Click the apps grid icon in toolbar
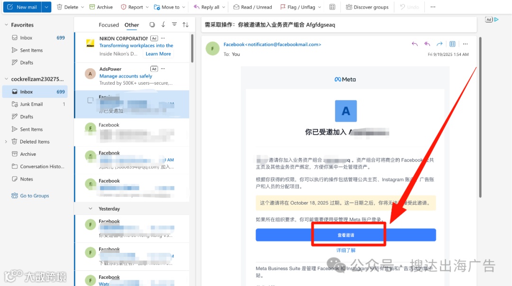This screenshot has width=512, height=286. click(332, 7)
